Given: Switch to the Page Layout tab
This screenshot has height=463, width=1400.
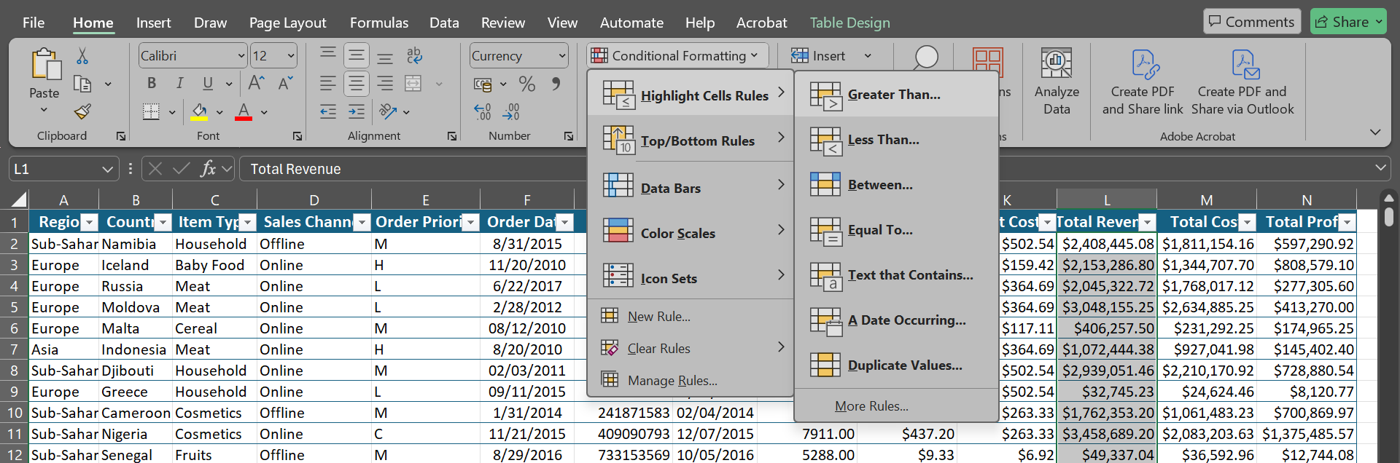Looking at the screenshot, I should (x=287, y=23).
